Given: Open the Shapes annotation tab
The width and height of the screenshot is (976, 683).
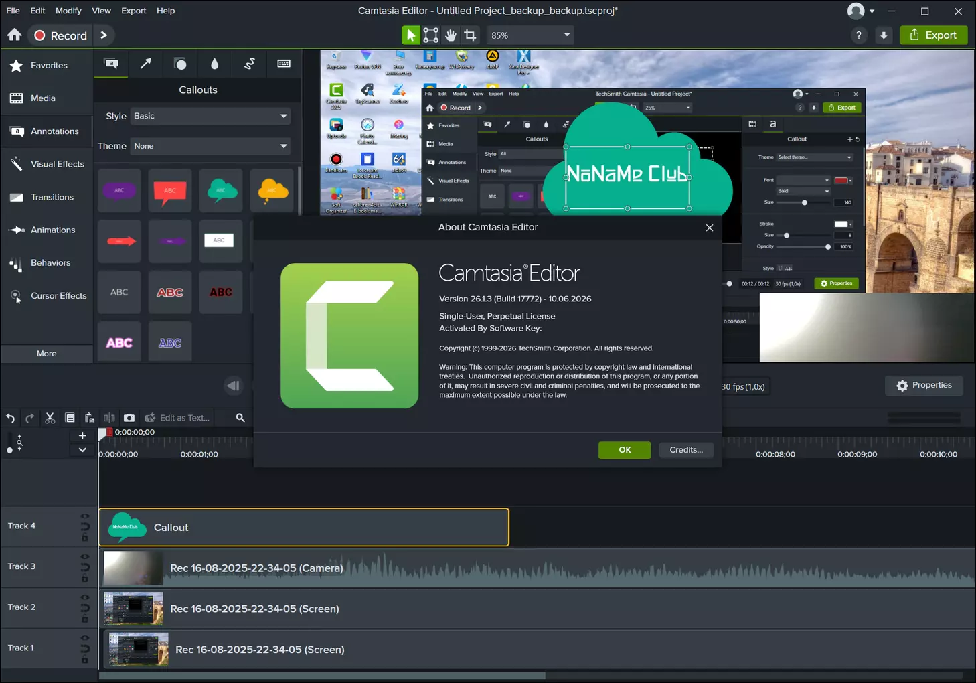Looking at the screenshot, I should coord(180,64).
